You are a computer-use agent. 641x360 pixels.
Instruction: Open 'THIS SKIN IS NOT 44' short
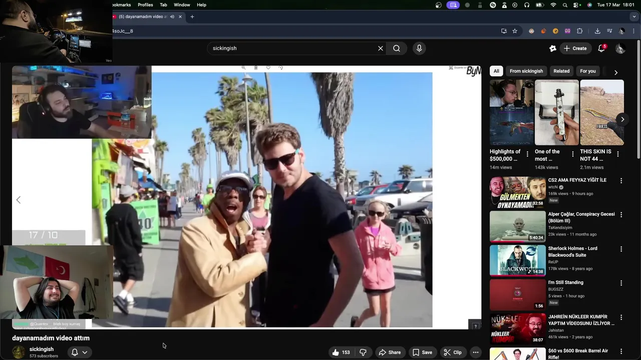(x=602, y=112)
